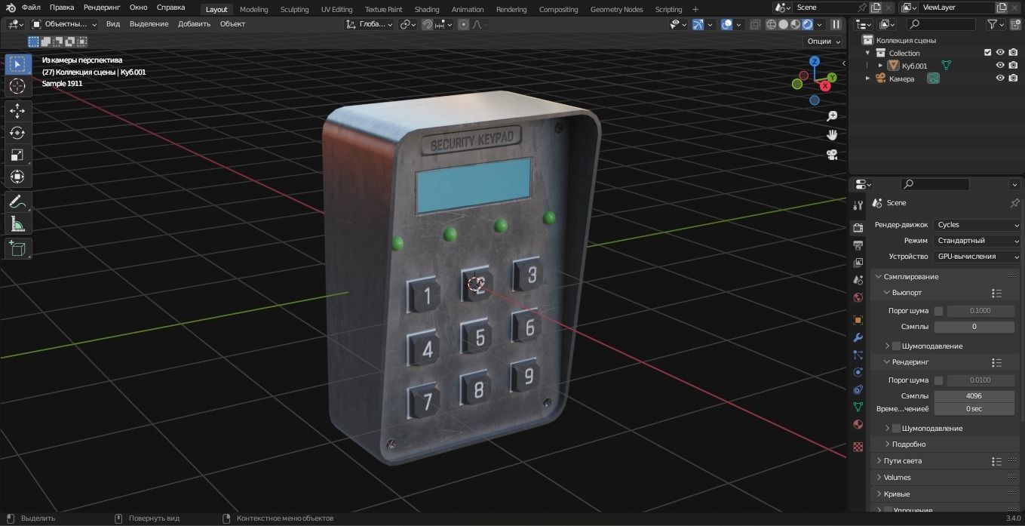Viewport: 1025px width, 526px height.
Task: Switch to wireframe viewport shading
Action: click(x=771, y=24)
